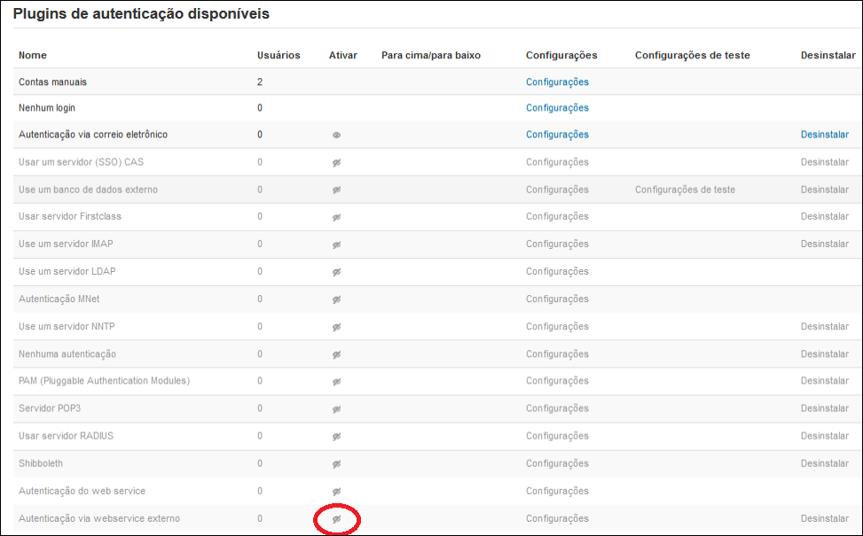Enable Usar servidor RADIUS plugin eye icon
Viewport: 863px width, 536px height.
336,436
